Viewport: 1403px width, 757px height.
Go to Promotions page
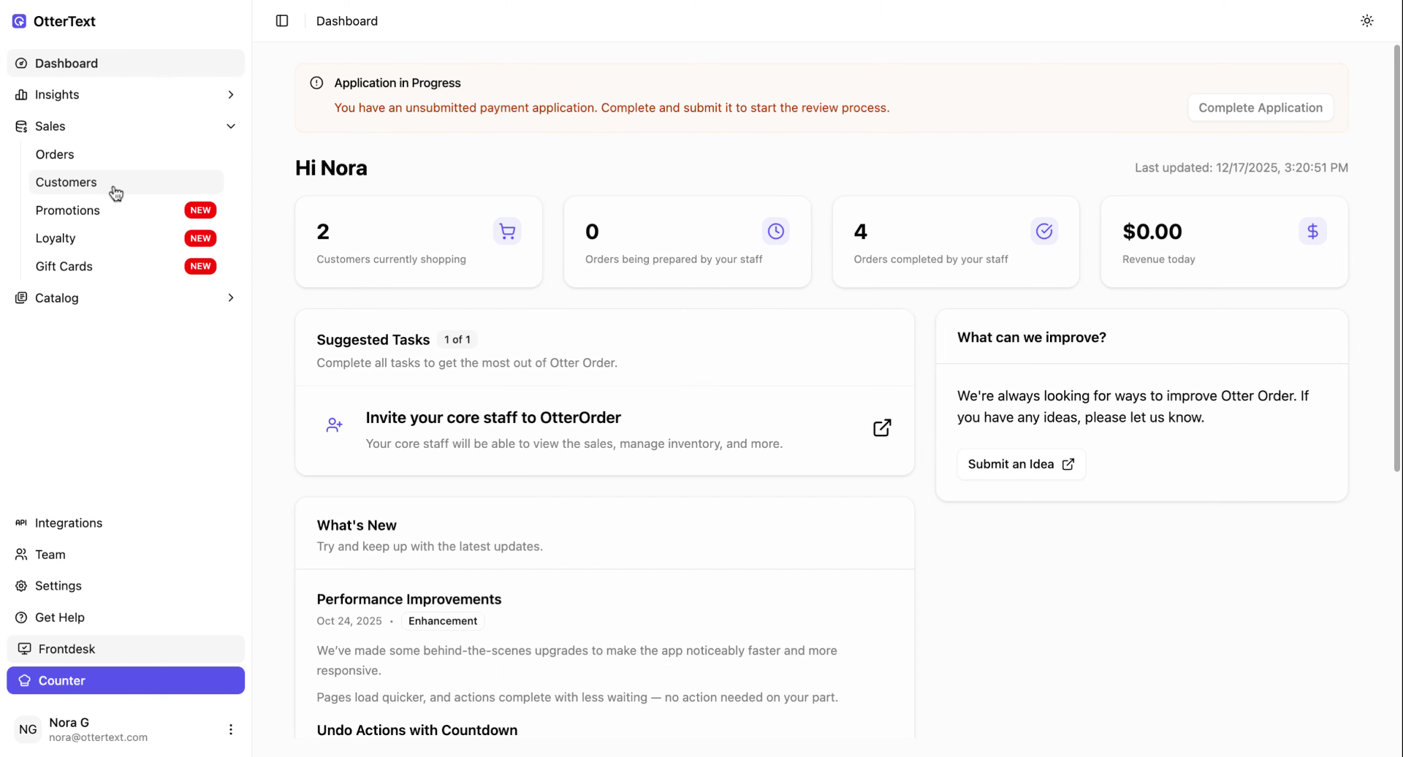pos(68,210)
